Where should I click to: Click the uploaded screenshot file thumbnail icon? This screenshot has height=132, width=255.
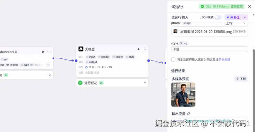pos(175,31)
